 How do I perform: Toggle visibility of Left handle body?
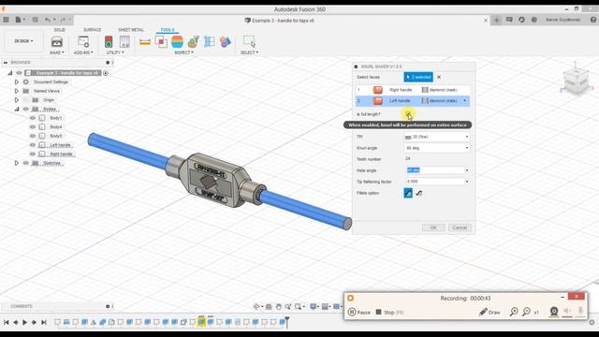point(33,145)
